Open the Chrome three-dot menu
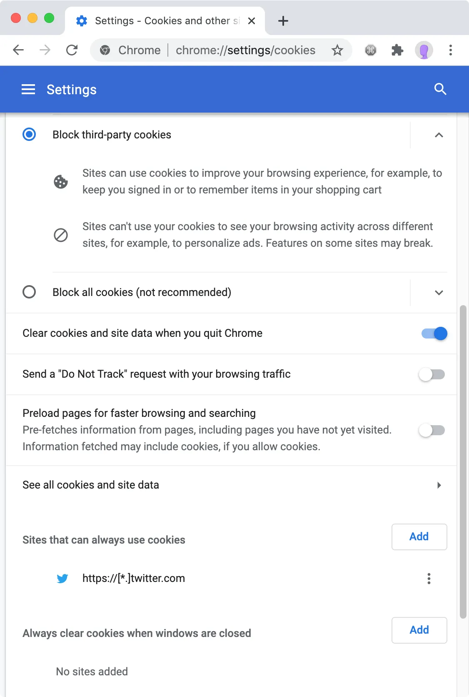This screenshot has width=469, height=697. tap(451, 50)
